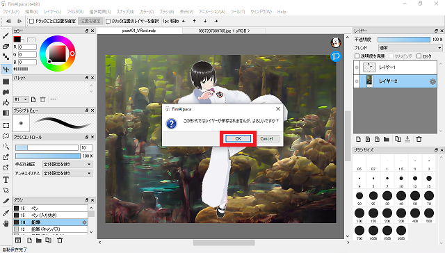Select the Lasso selection tool
445x253 pixels.
6,136
